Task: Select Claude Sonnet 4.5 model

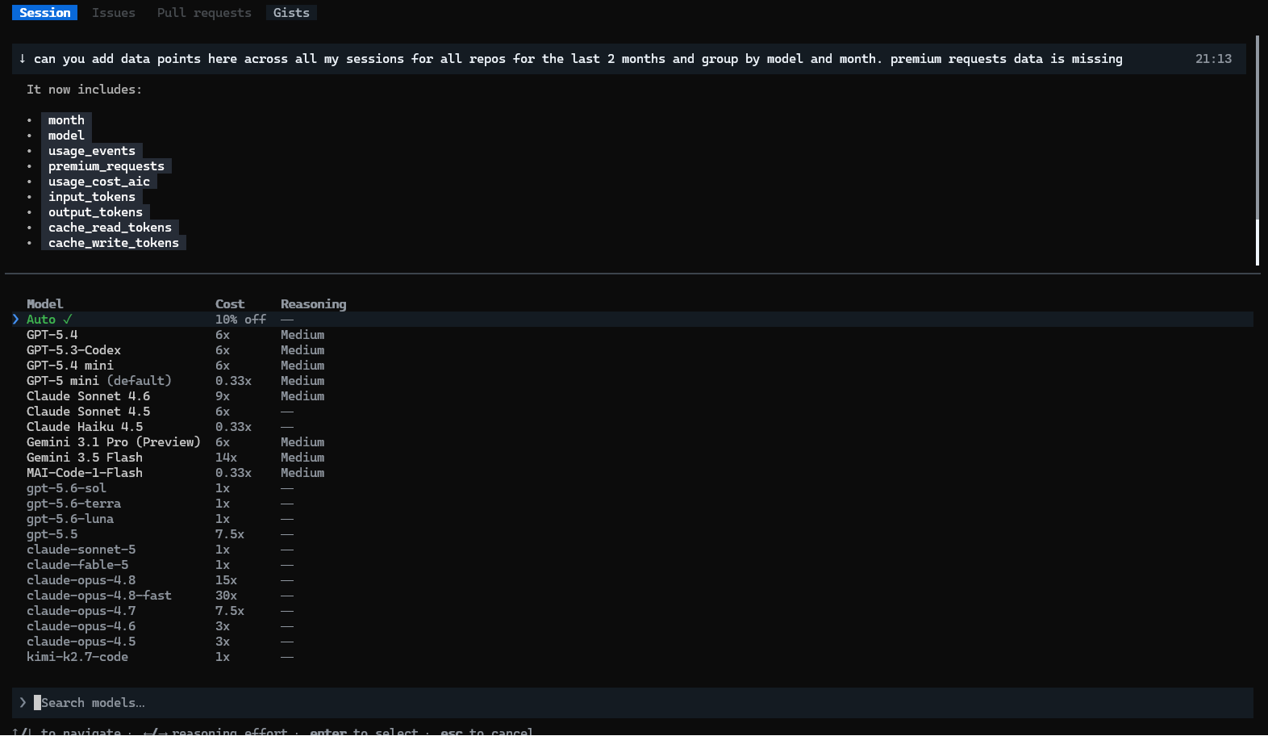Action: (x=88, y=412)
